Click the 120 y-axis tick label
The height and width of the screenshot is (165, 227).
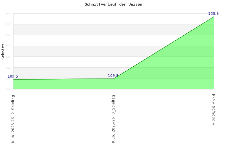tap(8, 57)
